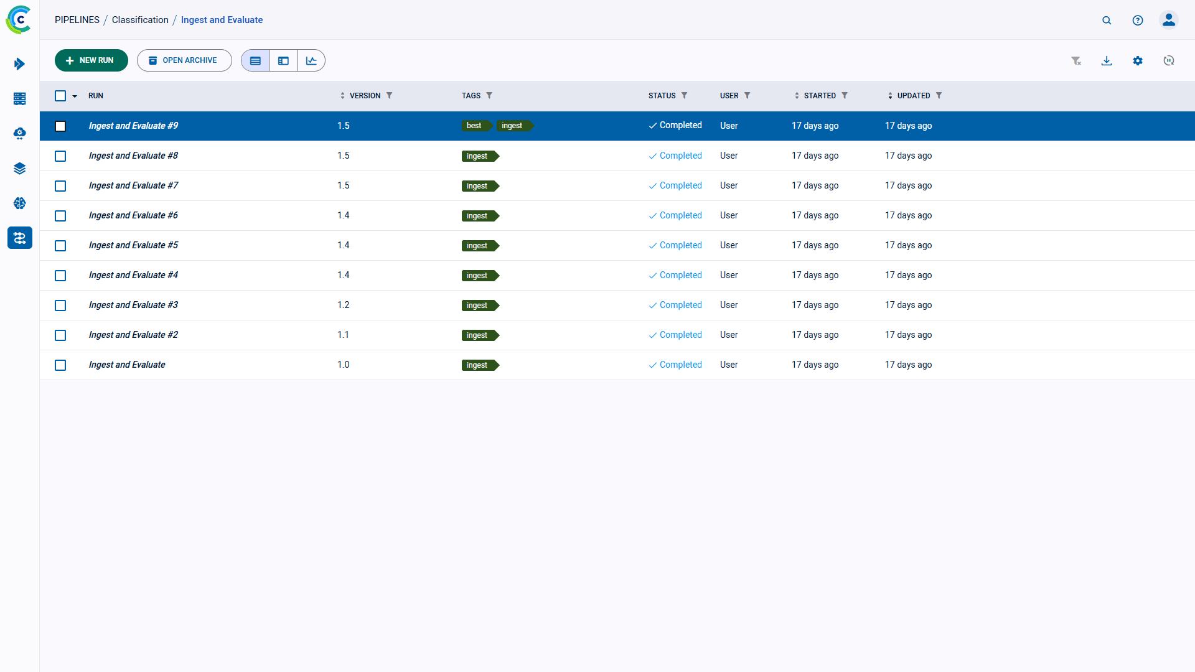The image size is (1195, 672).
Task: Open the TAGS column filter
Action: (x=490, y=95)
